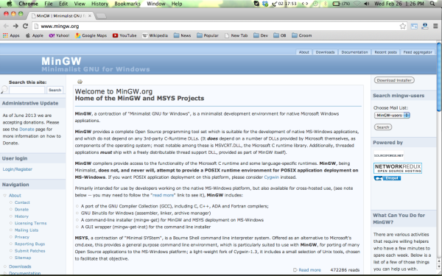
Task: Expand the Downloads navigation item
Action: point(5,266)
